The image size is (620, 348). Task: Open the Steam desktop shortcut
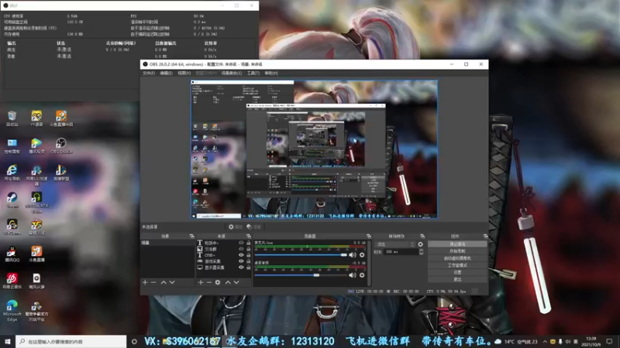pyautogui.click(x=12, y=200)
